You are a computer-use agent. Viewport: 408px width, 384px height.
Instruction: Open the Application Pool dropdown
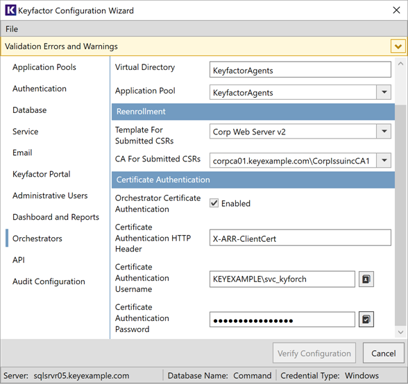[384, 92]
